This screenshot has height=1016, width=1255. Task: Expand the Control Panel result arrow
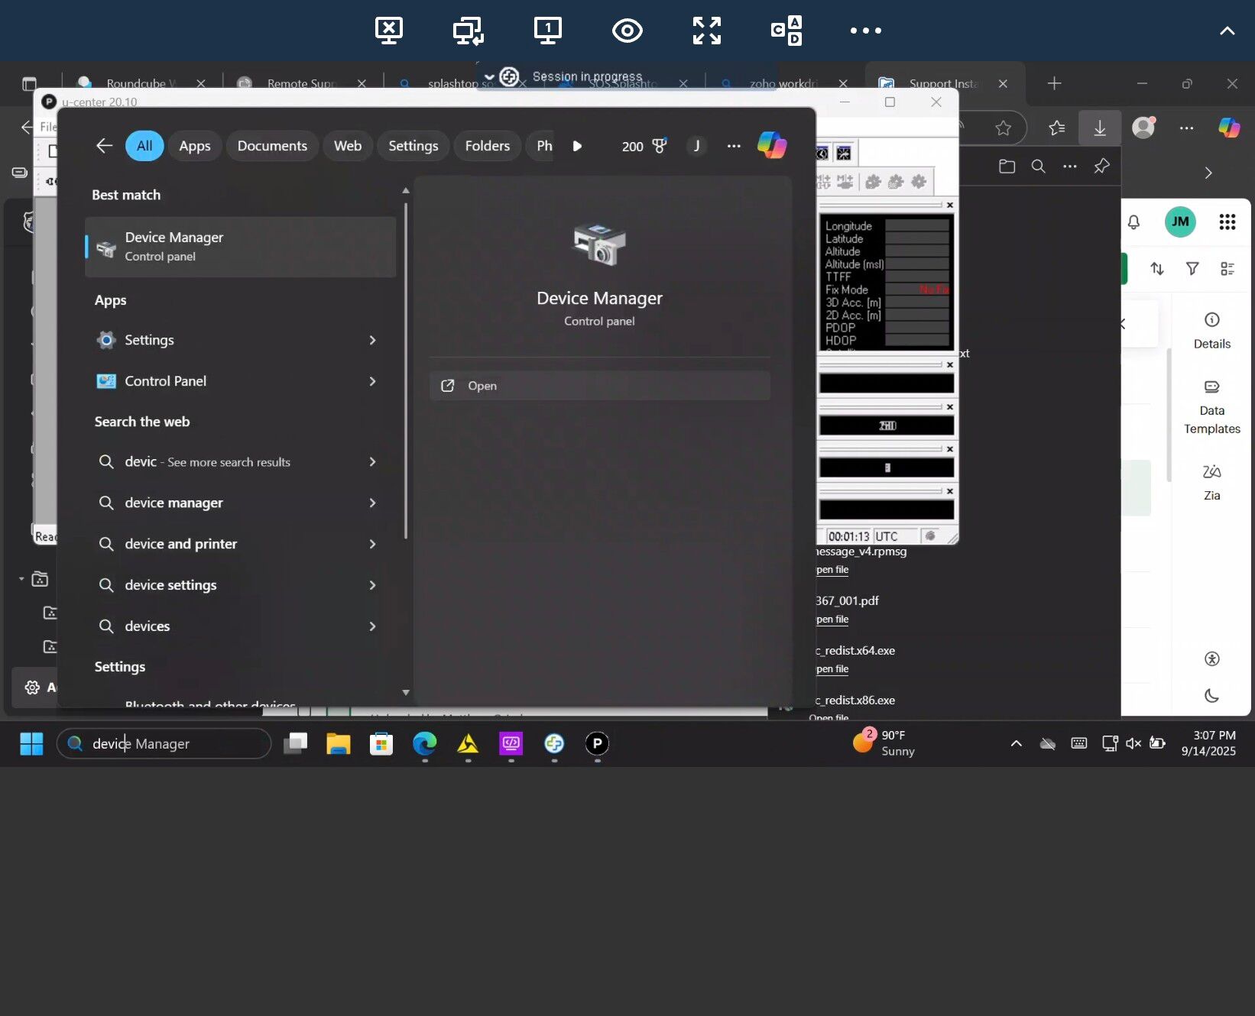372,381
